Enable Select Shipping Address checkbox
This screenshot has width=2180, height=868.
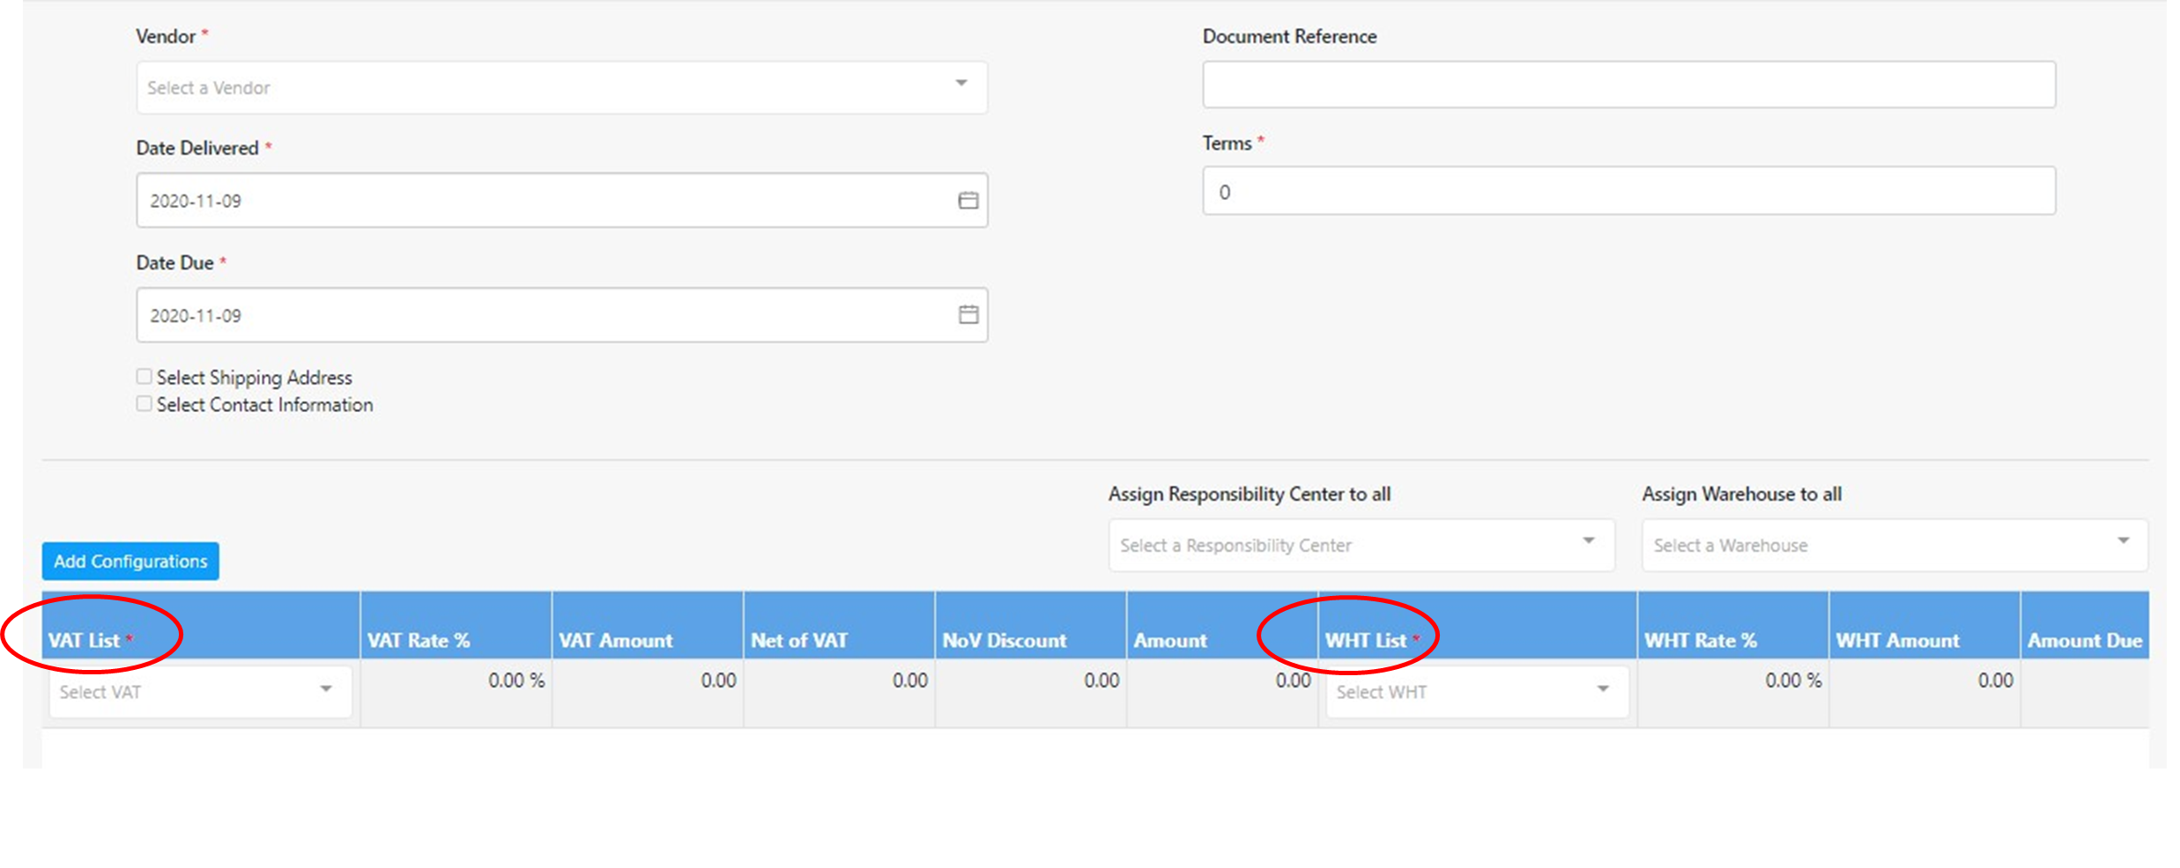click(x=145, y=377)
